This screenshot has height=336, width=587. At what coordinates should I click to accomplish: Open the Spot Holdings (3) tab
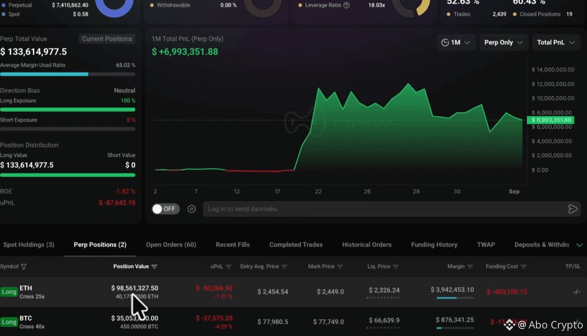pyautogui.click(x=29, y=244)
